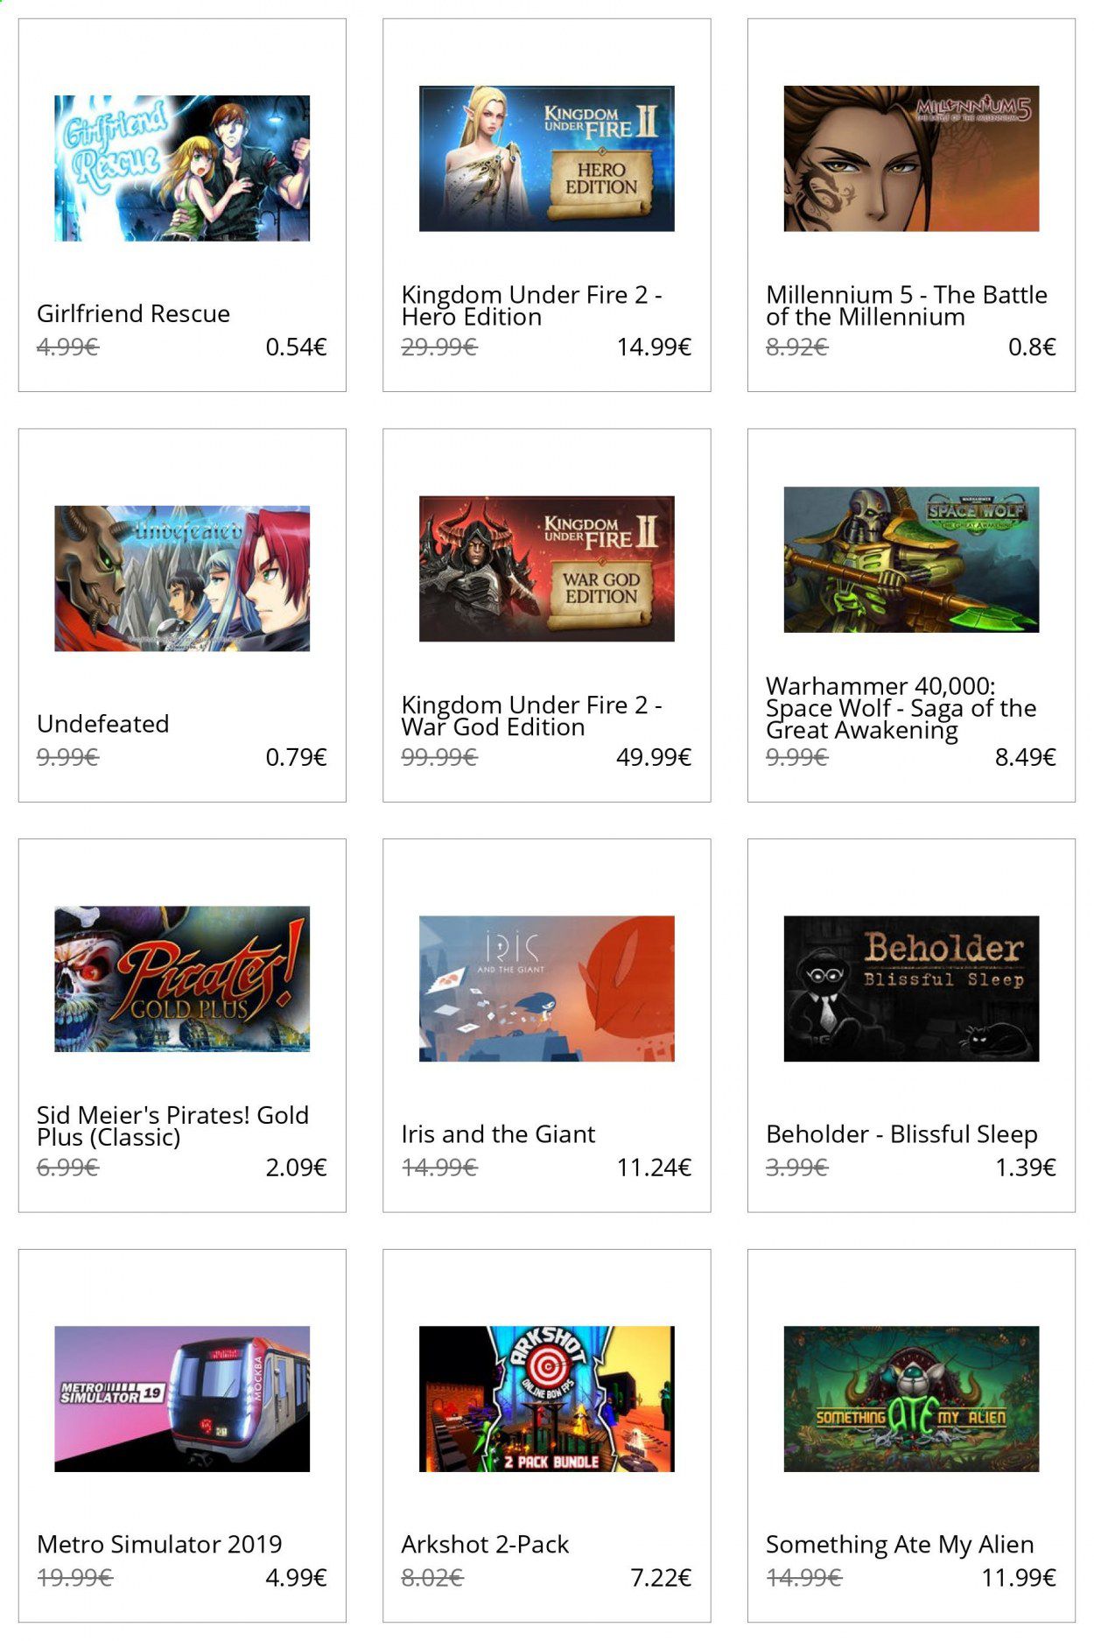Click the 49.99€ War God Edition price

(654, 757)
